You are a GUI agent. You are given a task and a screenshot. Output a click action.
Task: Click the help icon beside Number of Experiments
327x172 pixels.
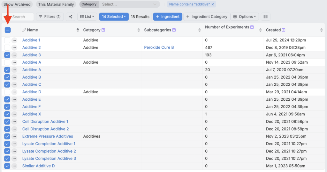(252, 27)
